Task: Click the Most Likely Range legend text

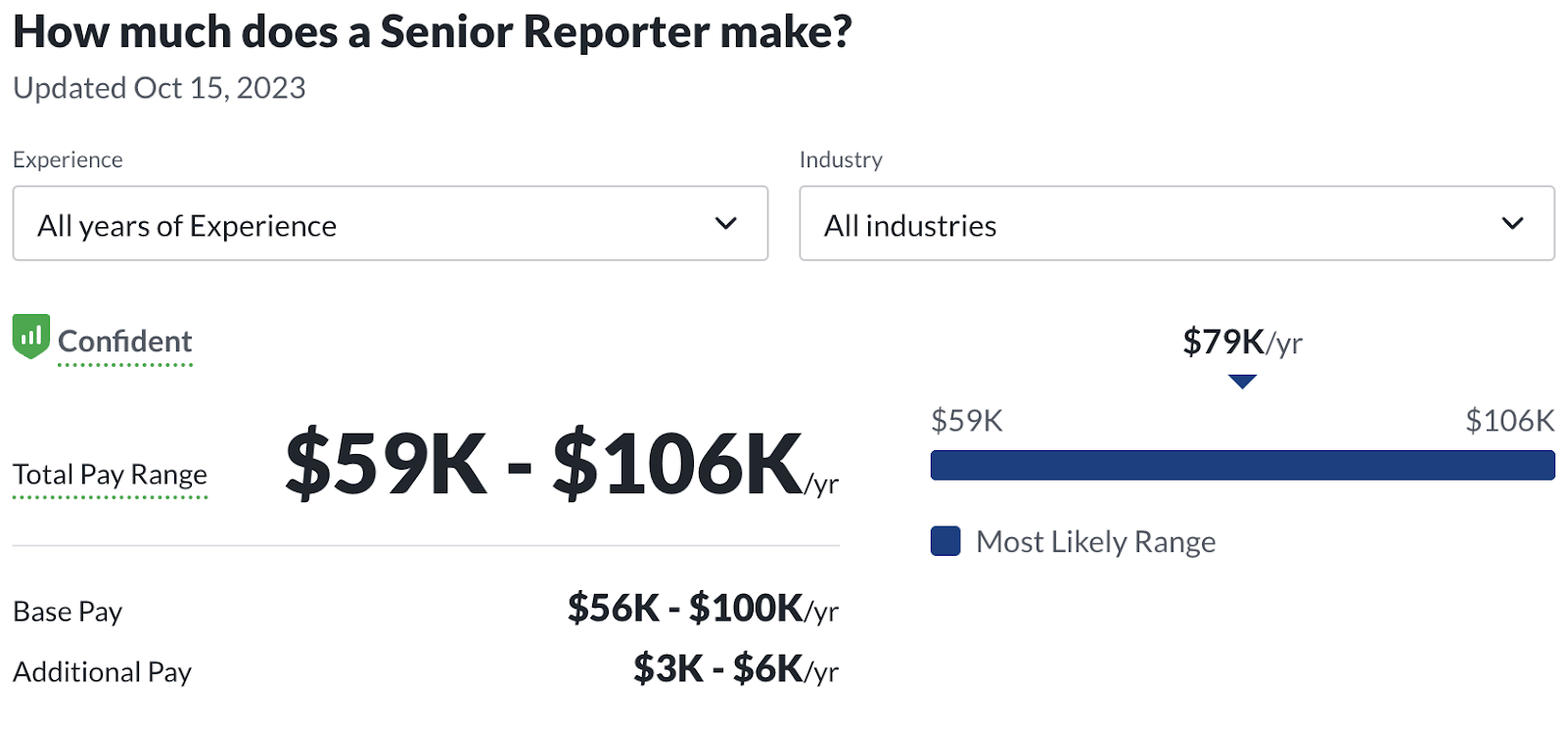Action: [1095, 542]
